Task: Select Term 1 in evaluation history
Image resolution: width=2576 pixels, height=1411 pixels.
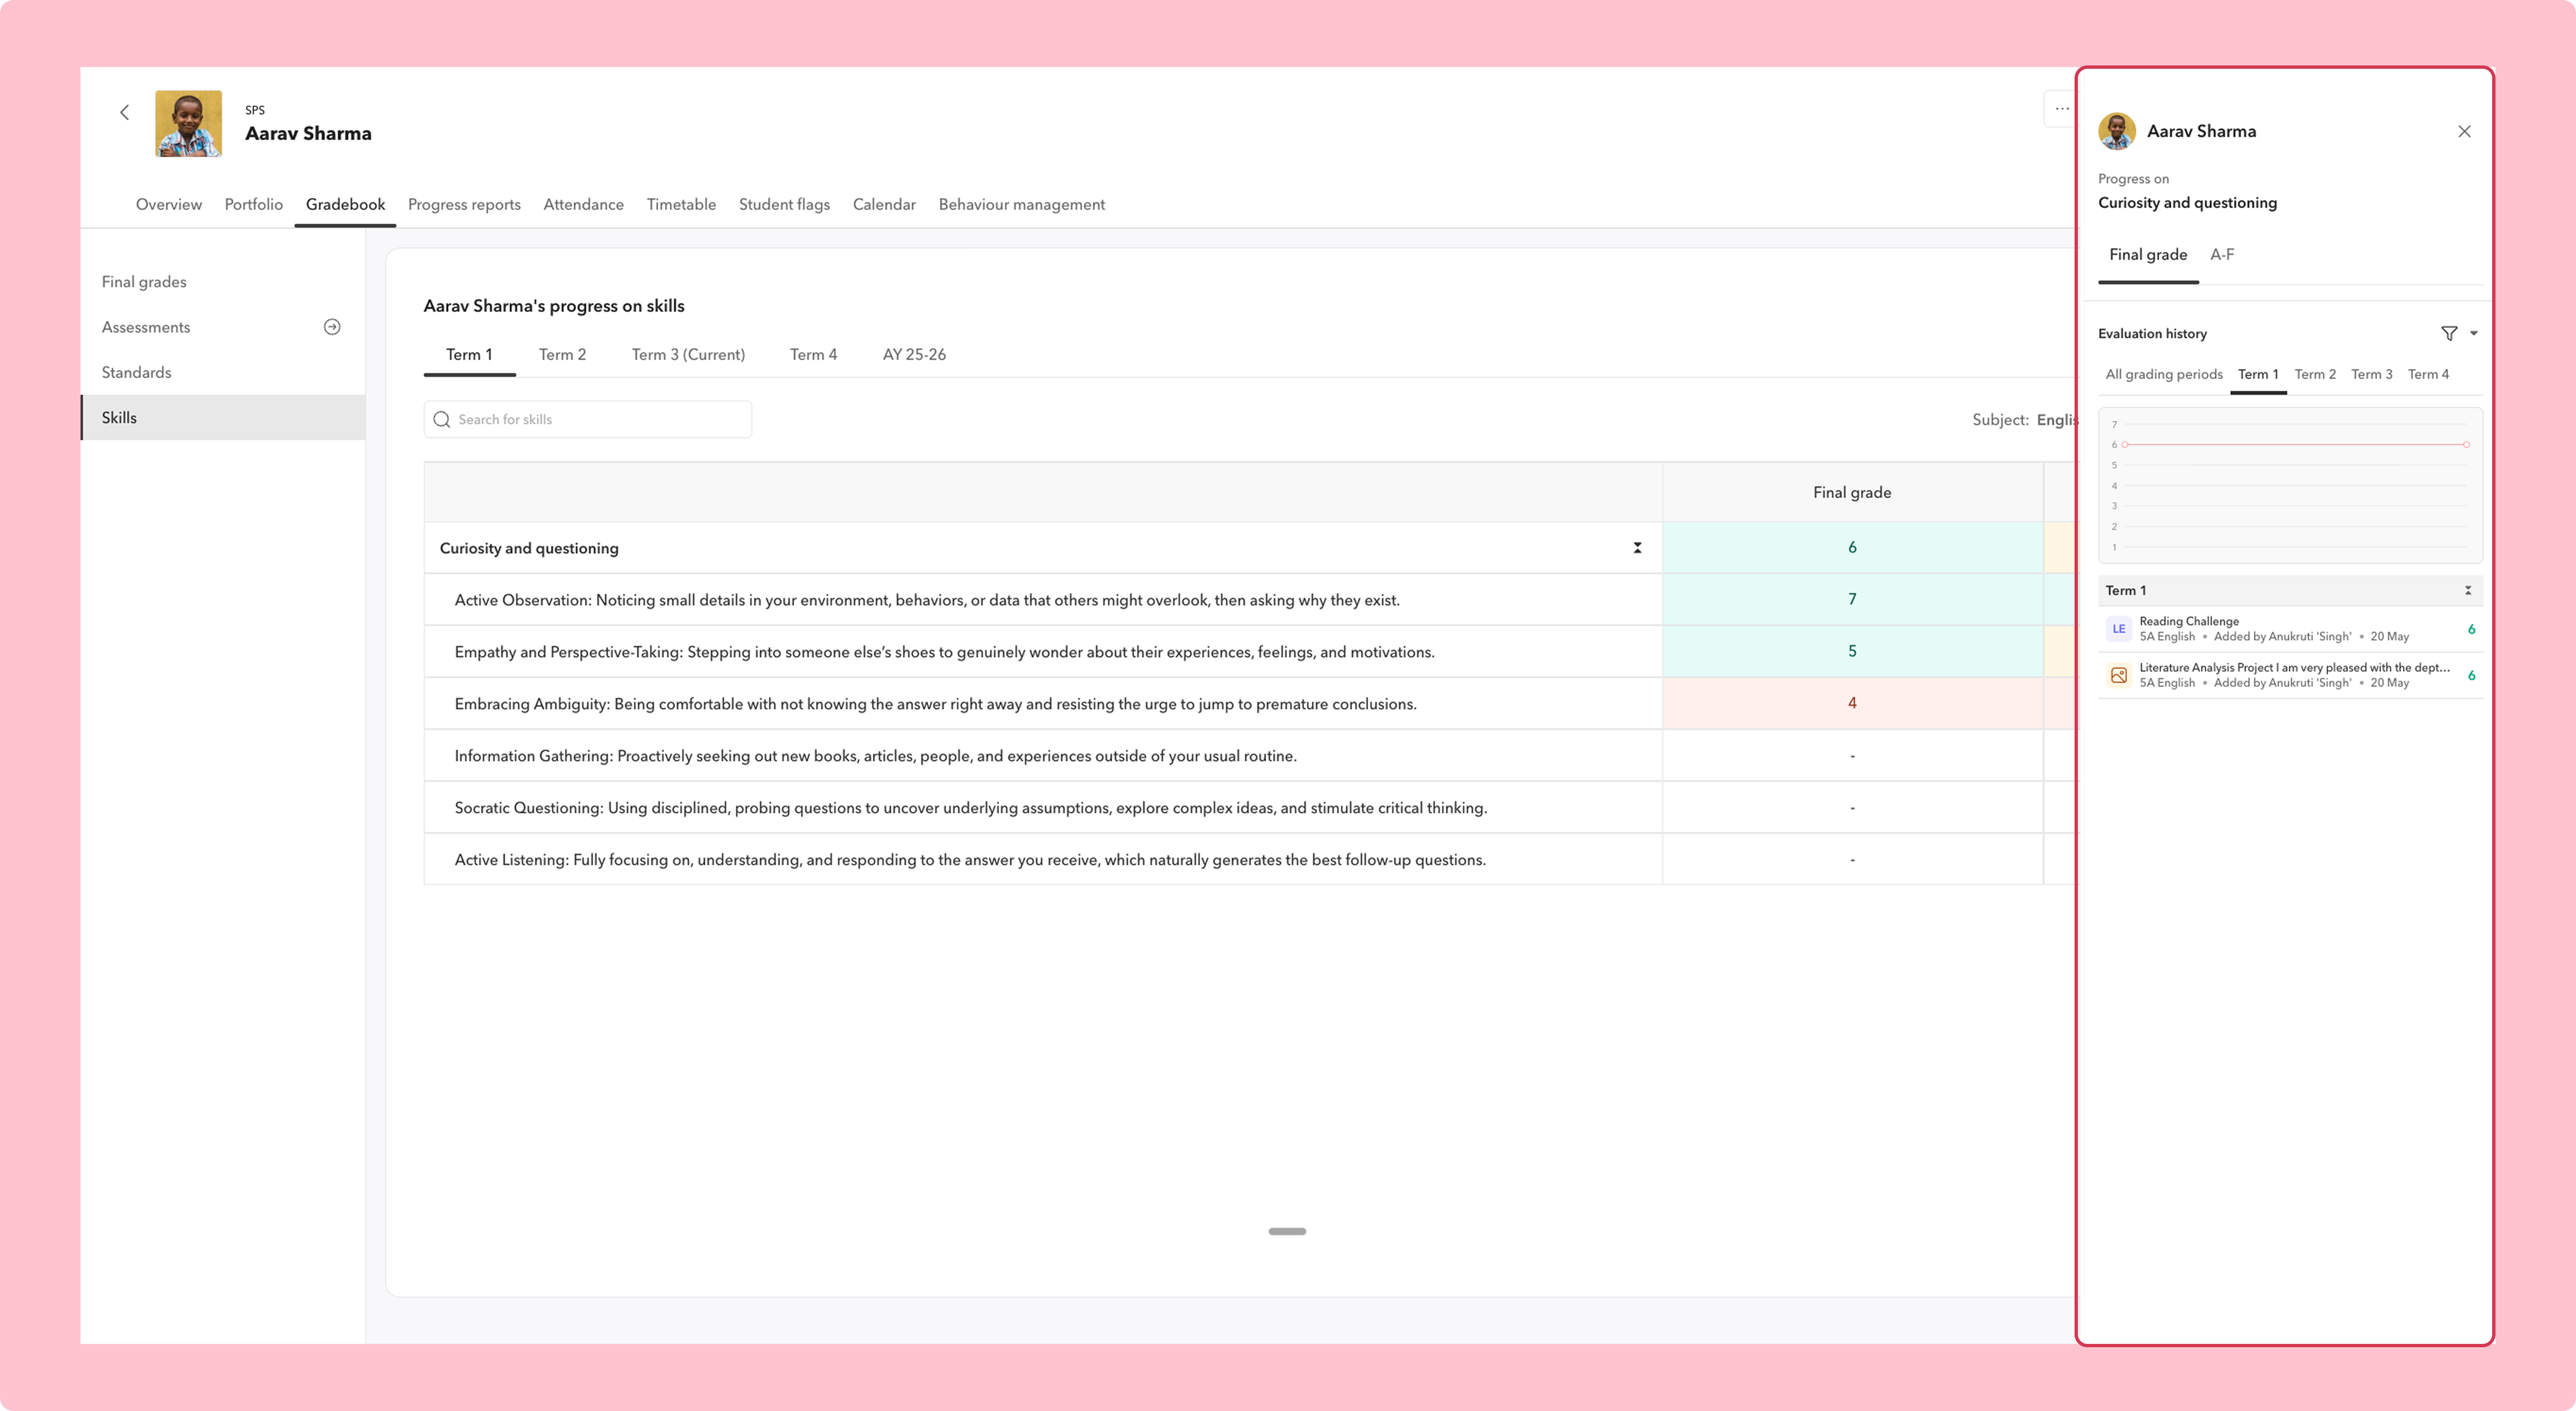Action: [x=2258, y=374]
